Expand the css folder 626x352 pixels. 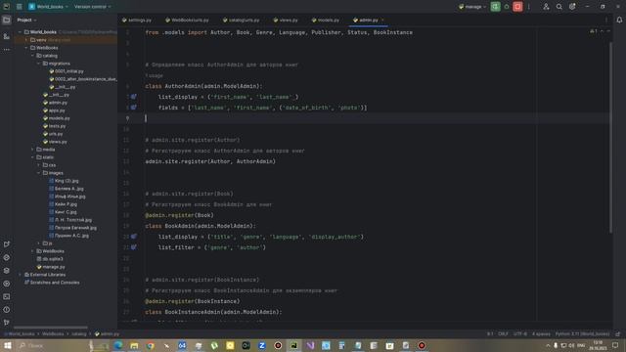click(x=39, y=165)
